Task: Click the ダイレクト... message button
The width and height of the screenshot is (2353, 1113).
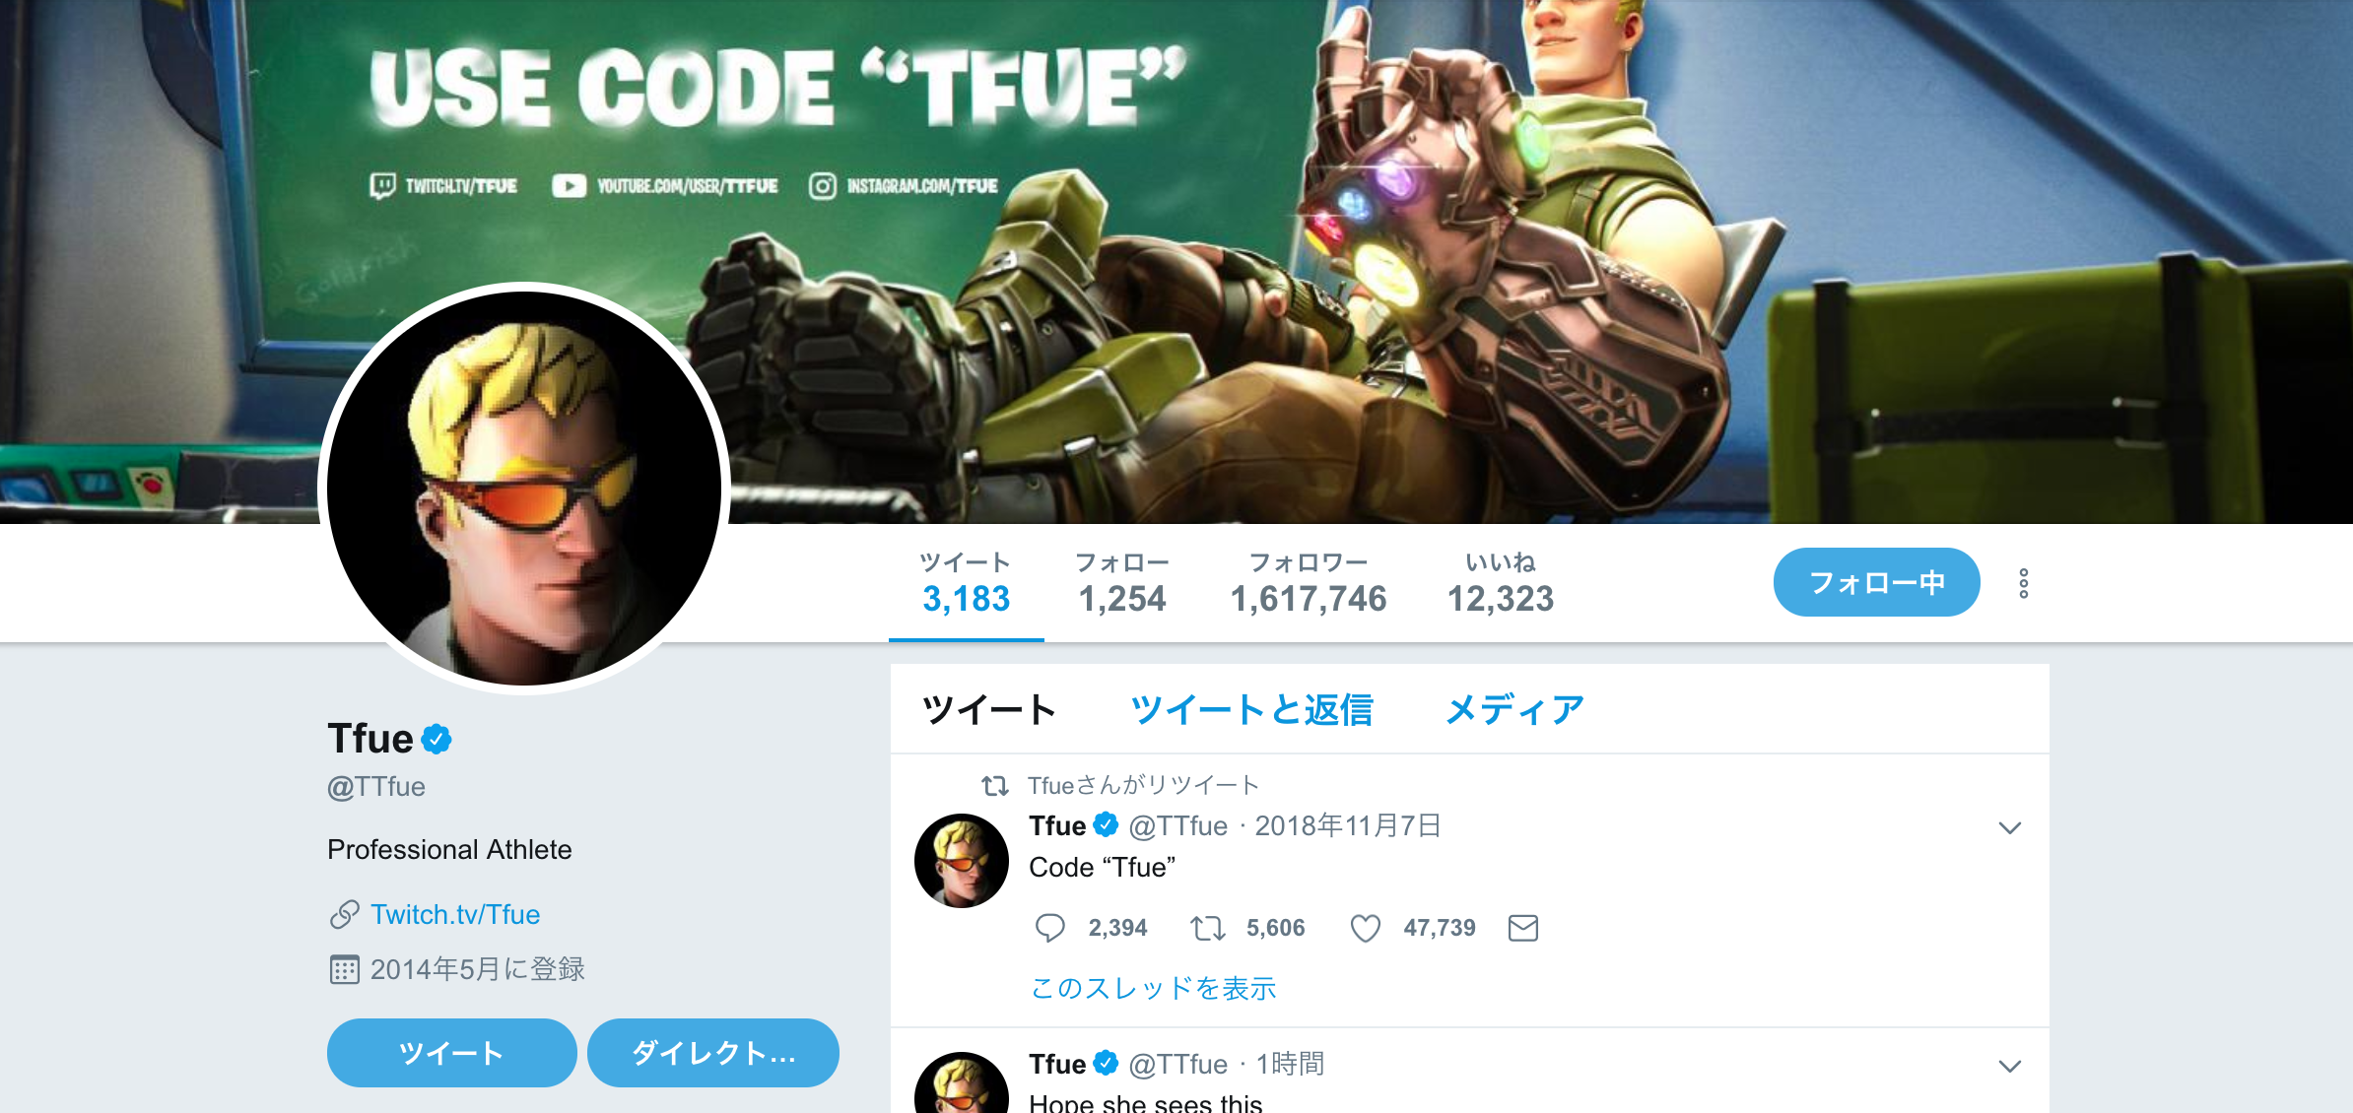Action: tap(713, 1053)
